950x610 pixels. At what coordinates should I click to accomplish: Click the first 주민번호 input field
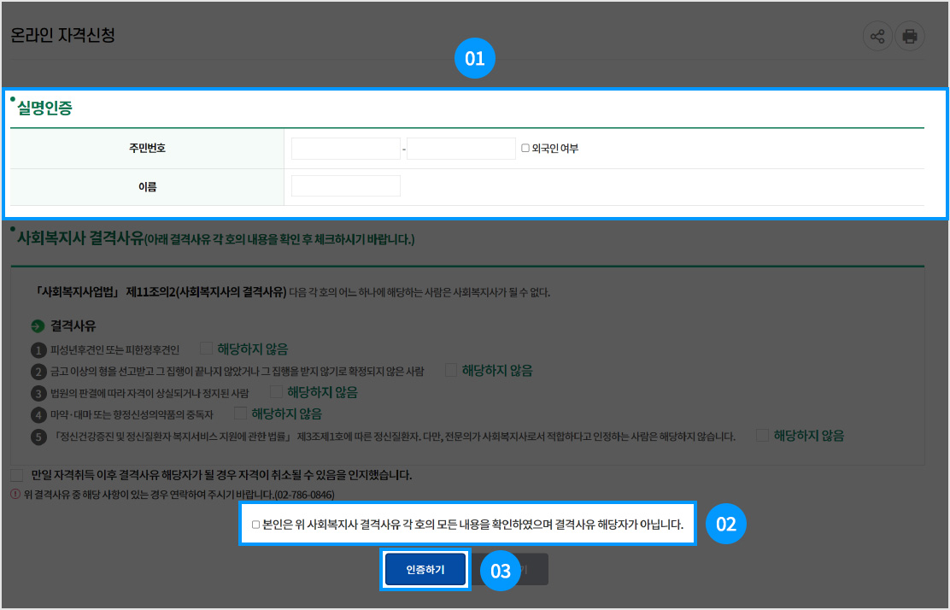click(345, 149)
